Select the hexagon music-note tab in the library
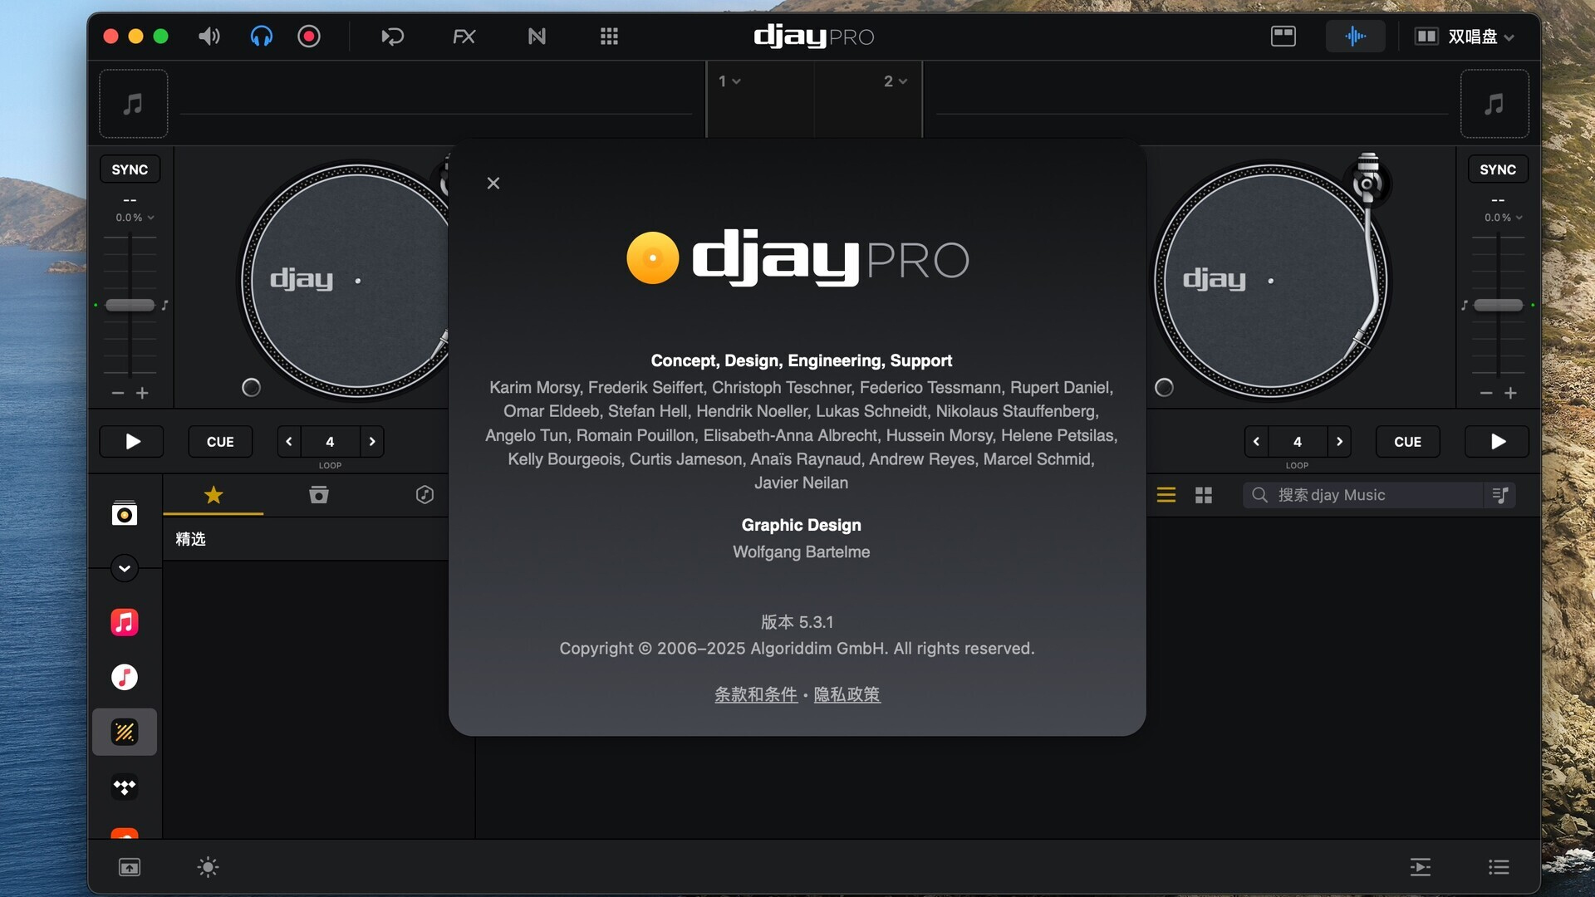The width and height of the screenshot is (1595, 897). (425, 495)
